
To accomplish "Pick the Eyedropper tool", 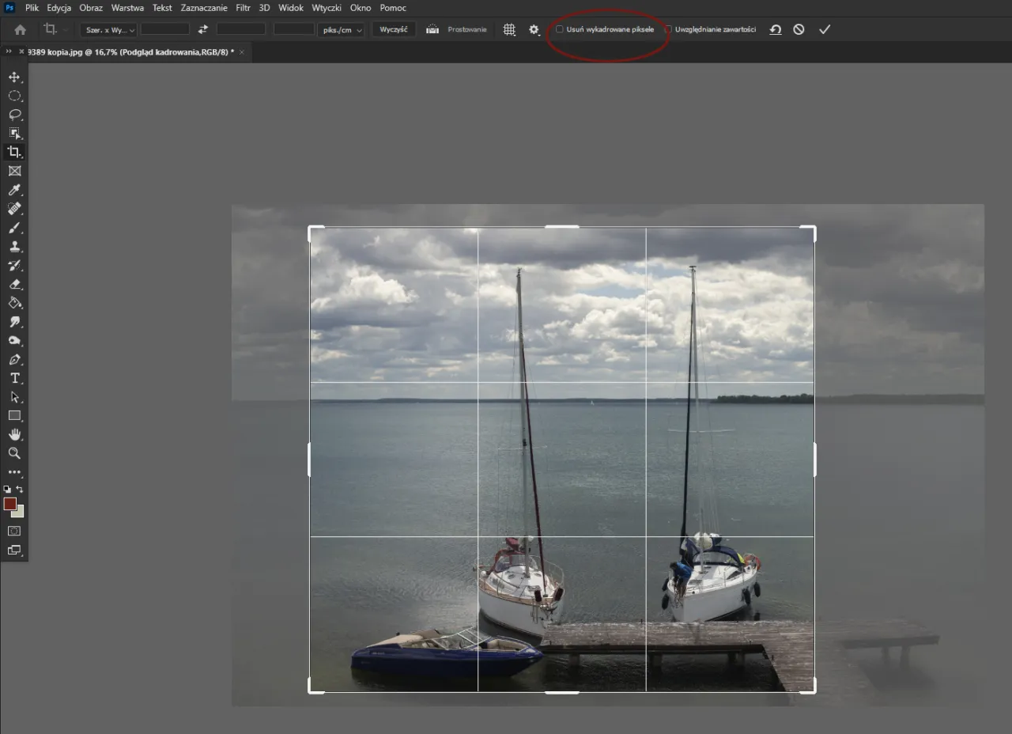I will [14, 190].
